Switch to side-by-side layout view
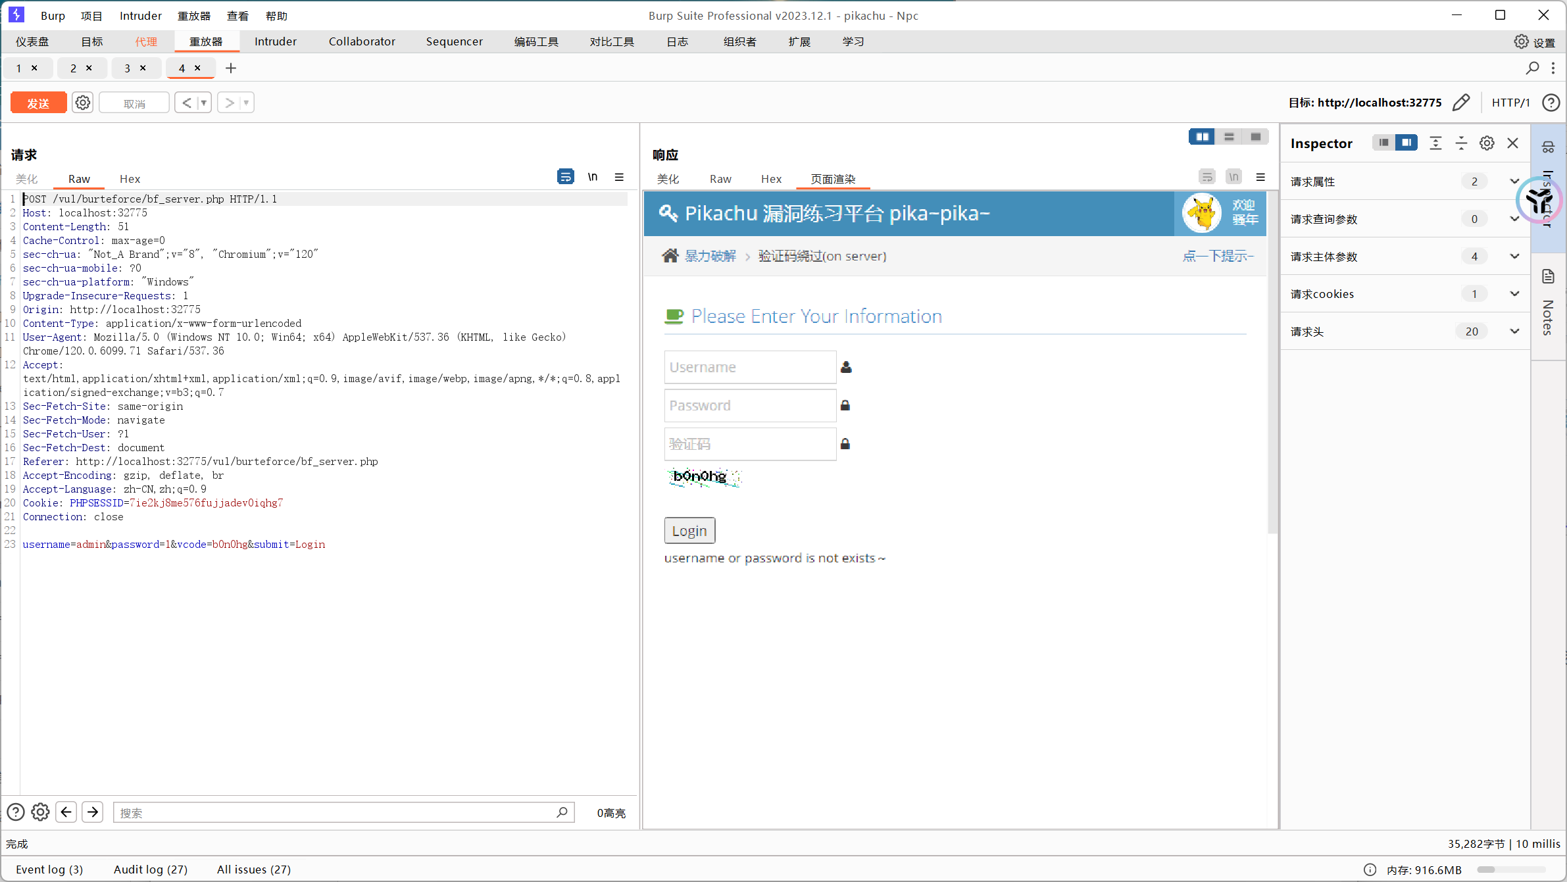The width and height of the screenshot is (1567, 882). (1202, 137)
